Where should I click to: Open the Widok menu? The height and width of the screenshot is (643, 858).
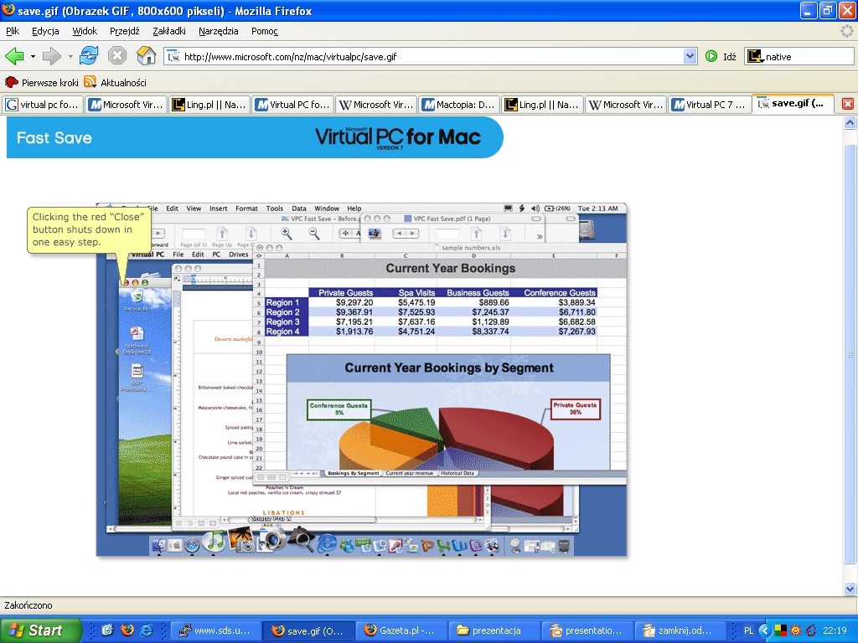[x=85, y=31]
